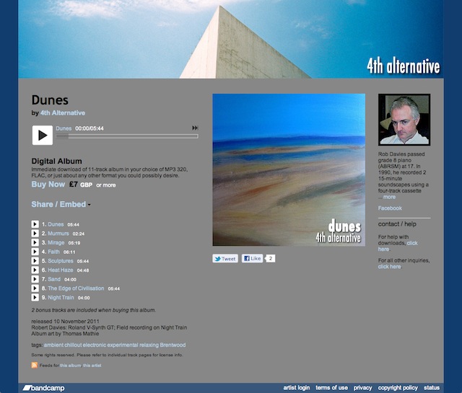Expand the Share / Embed menu
Image resolution: width=462 pixels, height=393 pixels.
pyautogui.click(x=61, y=204)
